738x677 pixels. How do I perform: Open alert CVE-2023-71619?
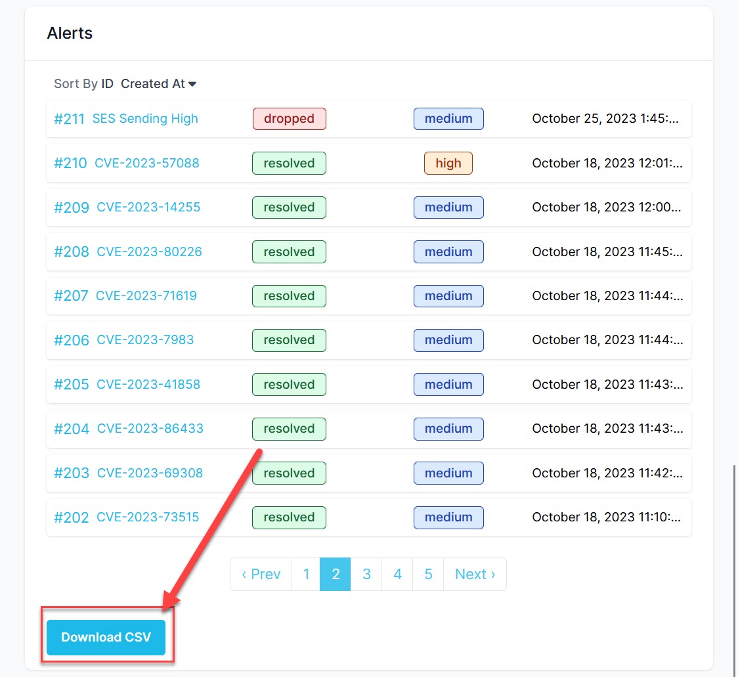(x=146, y=295)
